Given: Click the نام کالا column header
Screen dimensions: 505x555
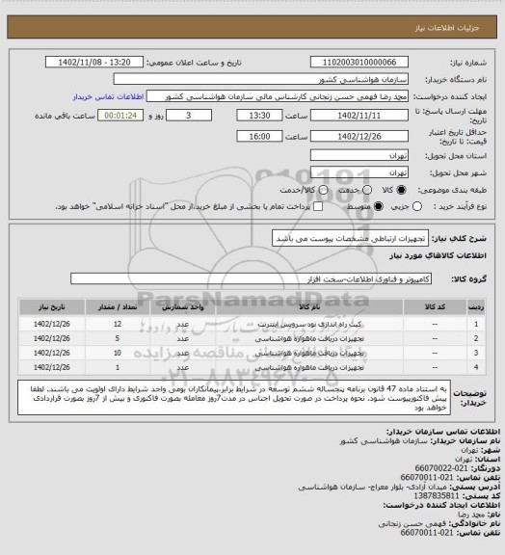Looking at the screenshot, I should (309, 307).
